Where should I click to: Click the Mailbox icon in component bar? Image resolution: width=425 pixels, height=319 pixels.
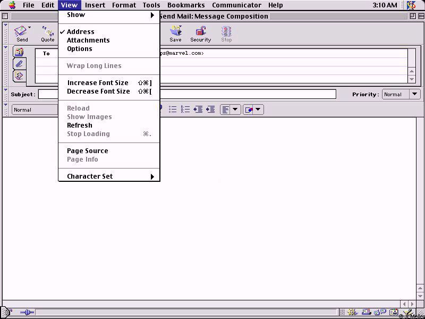367,313
